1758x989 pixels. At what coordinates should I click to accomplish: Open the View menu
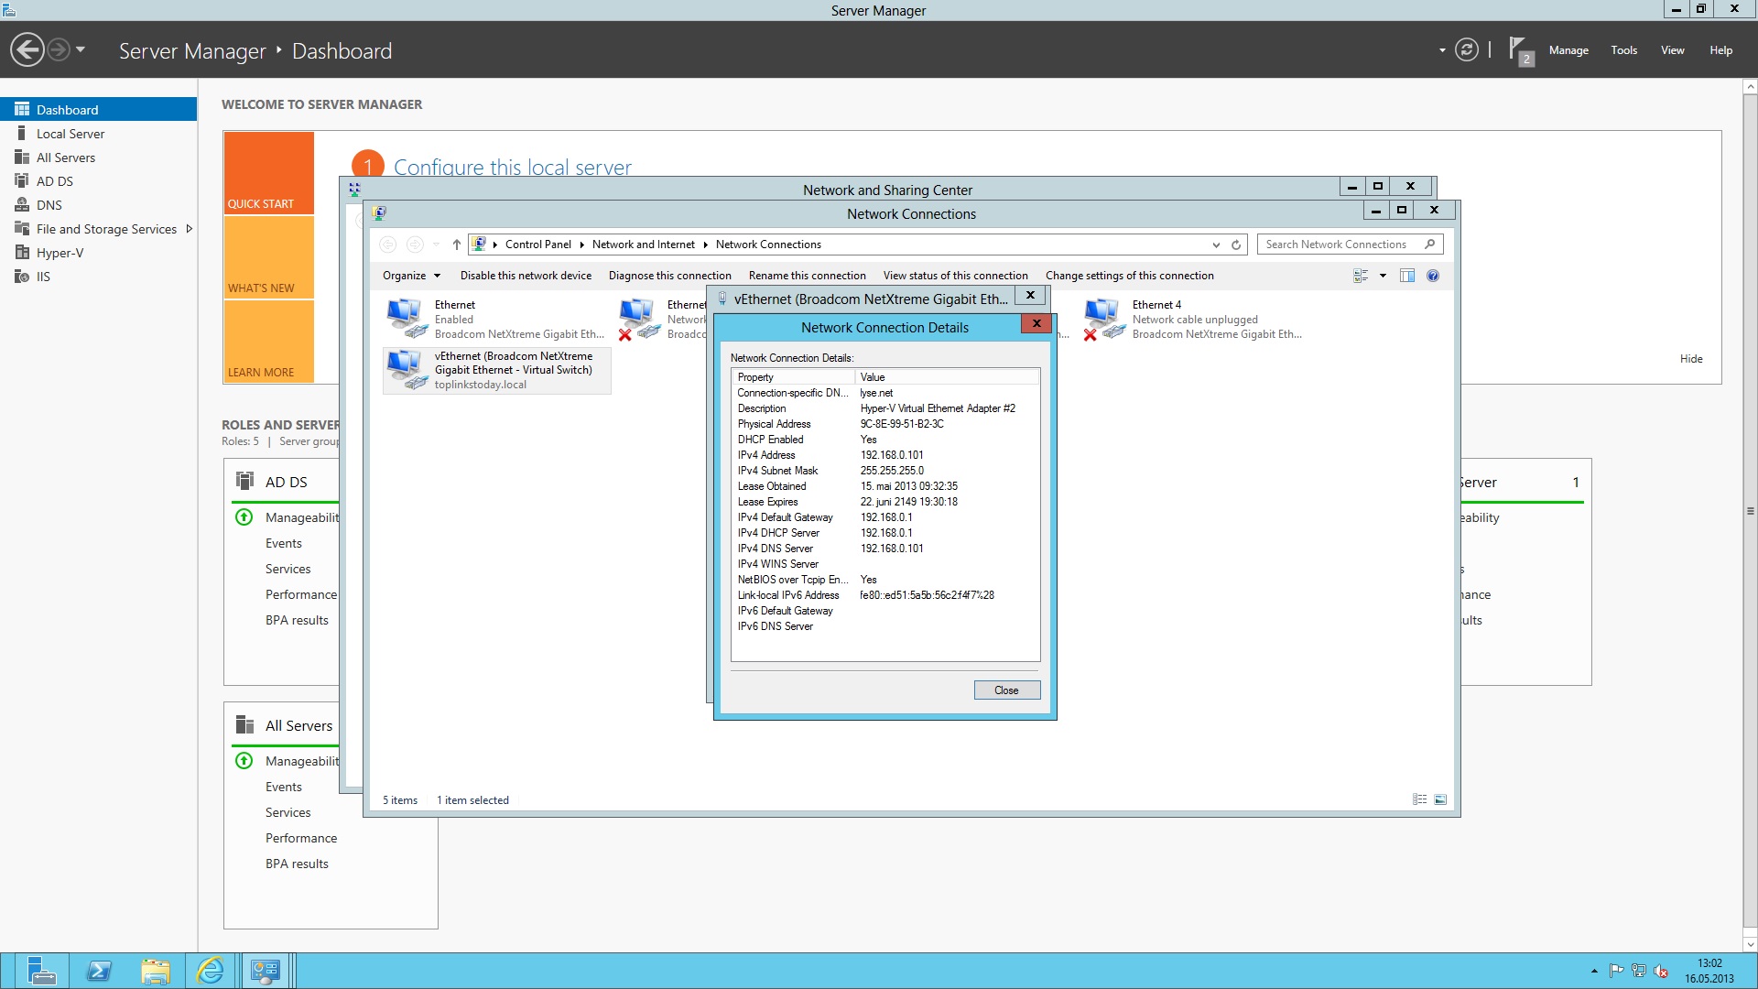click(x=1673, y=50)
